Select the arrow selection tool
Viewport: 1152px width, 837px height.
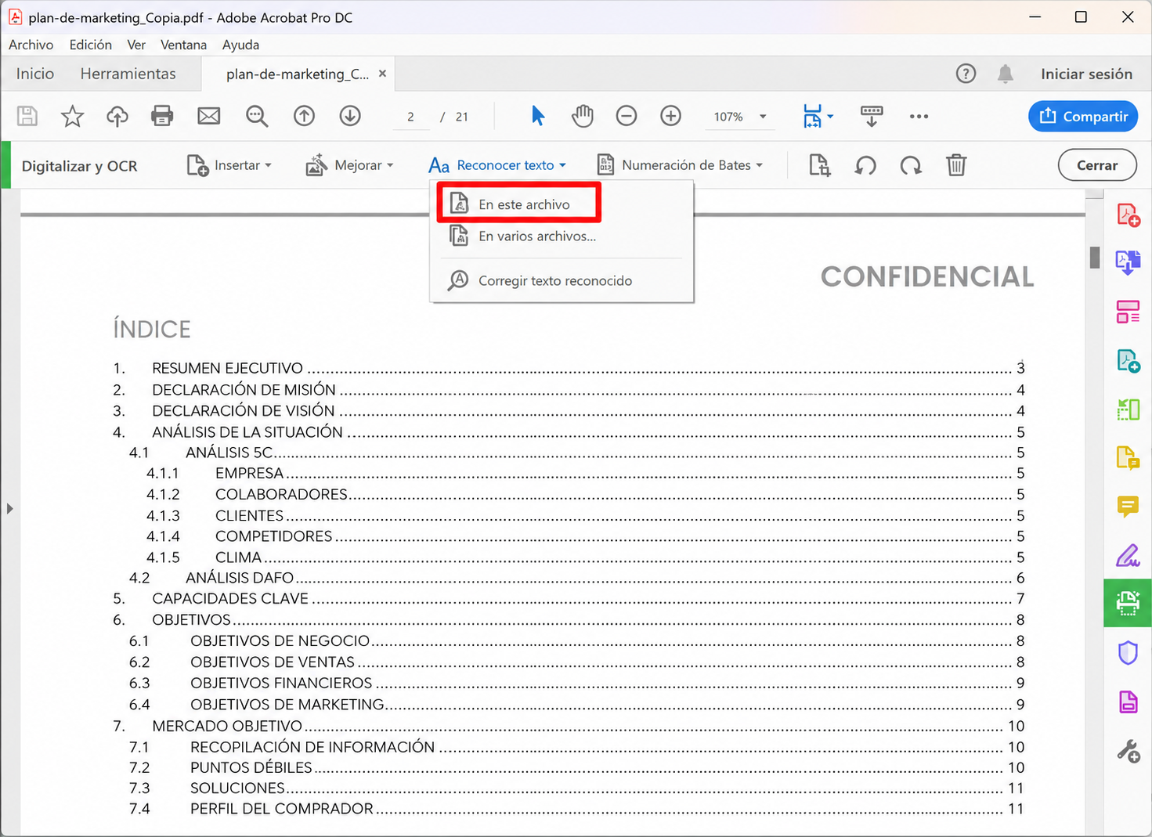click(x=538, y=117)
